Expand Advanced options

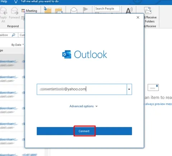(x=84, y=106)
